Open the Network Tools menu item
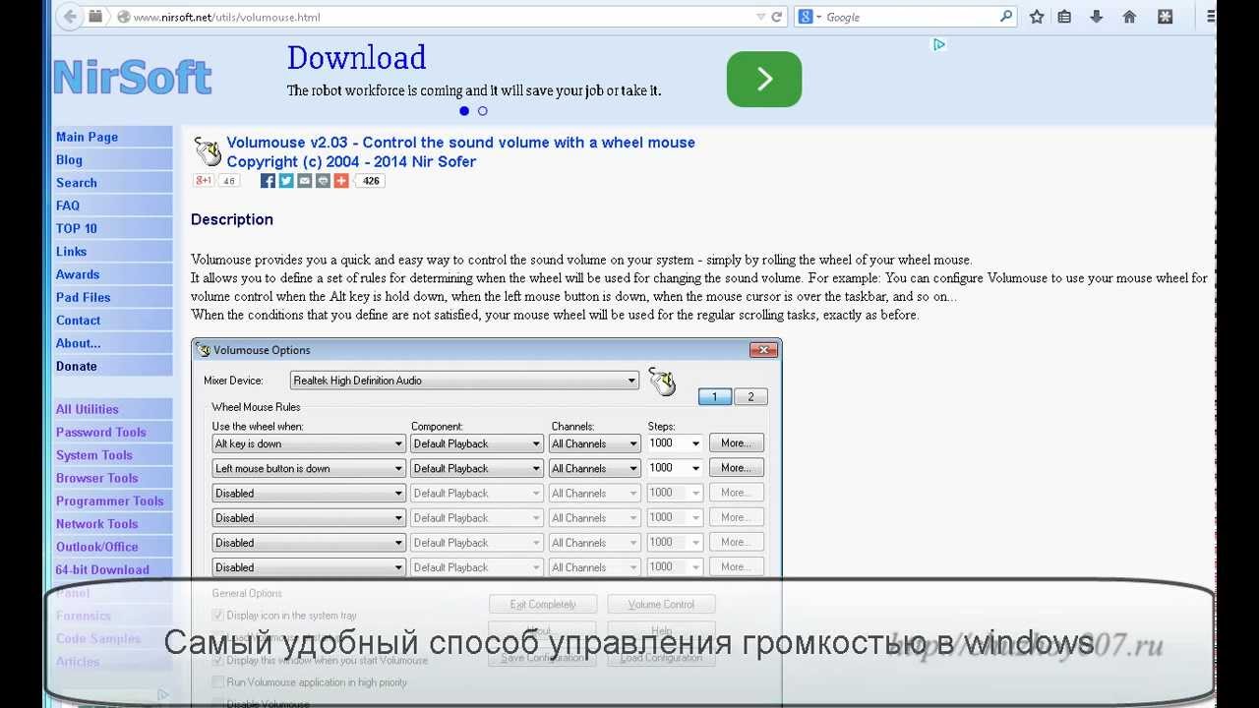Viewport: 1259px width, 708px height. pyautogui.click(x=96, y=524)
